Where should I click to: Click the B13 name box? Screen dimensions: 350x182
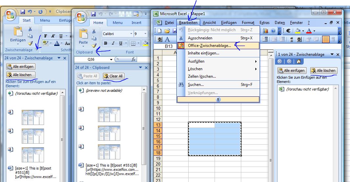(169, 46)
